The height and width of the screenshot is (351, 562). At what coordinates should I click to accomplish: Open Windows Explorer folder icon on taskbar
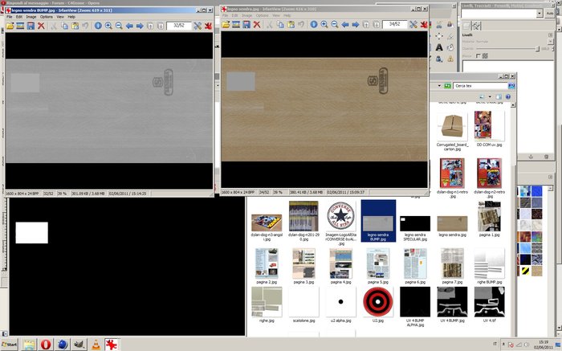30,345
